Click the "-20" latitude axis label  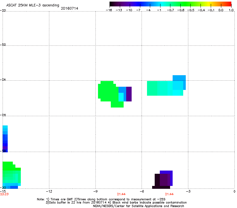(x=3, y=10)
